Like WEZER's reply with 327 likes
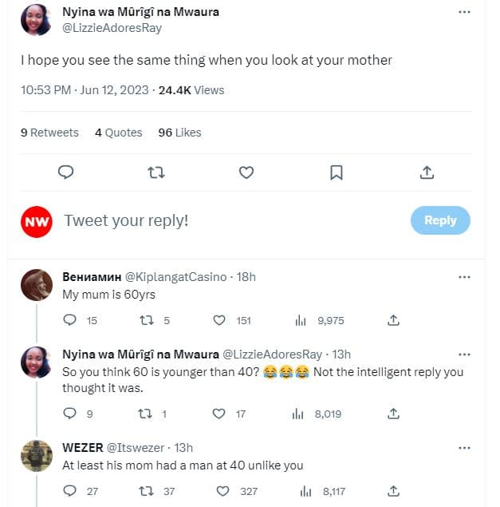Viewport: 500px width, 507px height. coord(219,491)
